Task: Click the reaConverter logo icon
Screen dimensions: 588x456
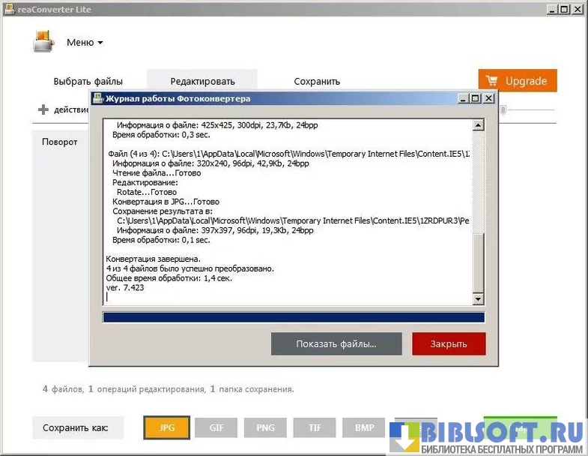Action: [x=43, y=41]
